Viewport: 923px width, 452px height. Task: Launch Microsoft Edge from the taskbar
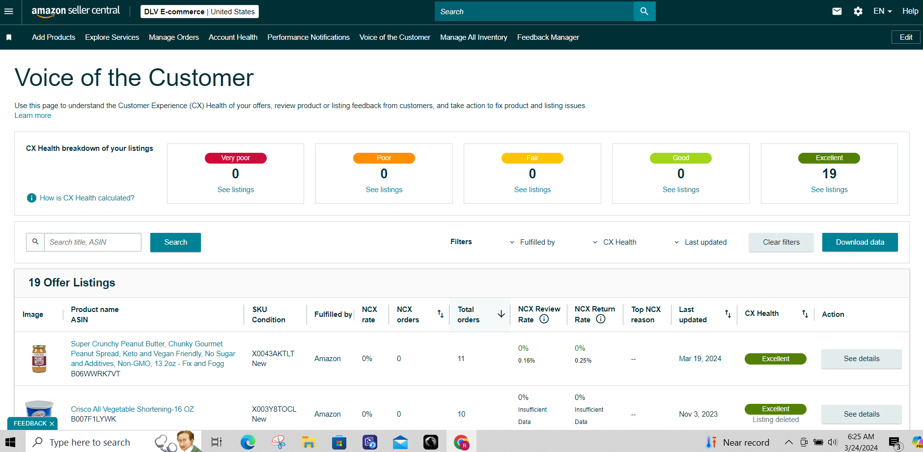pos(248,442)
